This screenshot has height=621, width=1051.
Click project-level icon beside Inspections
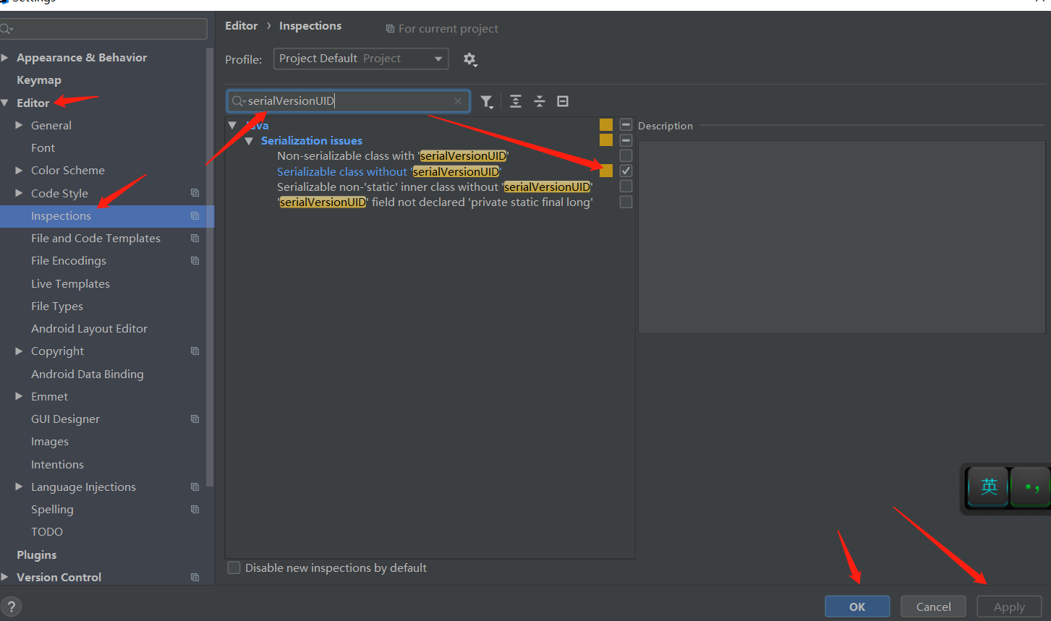click(195, 215)
